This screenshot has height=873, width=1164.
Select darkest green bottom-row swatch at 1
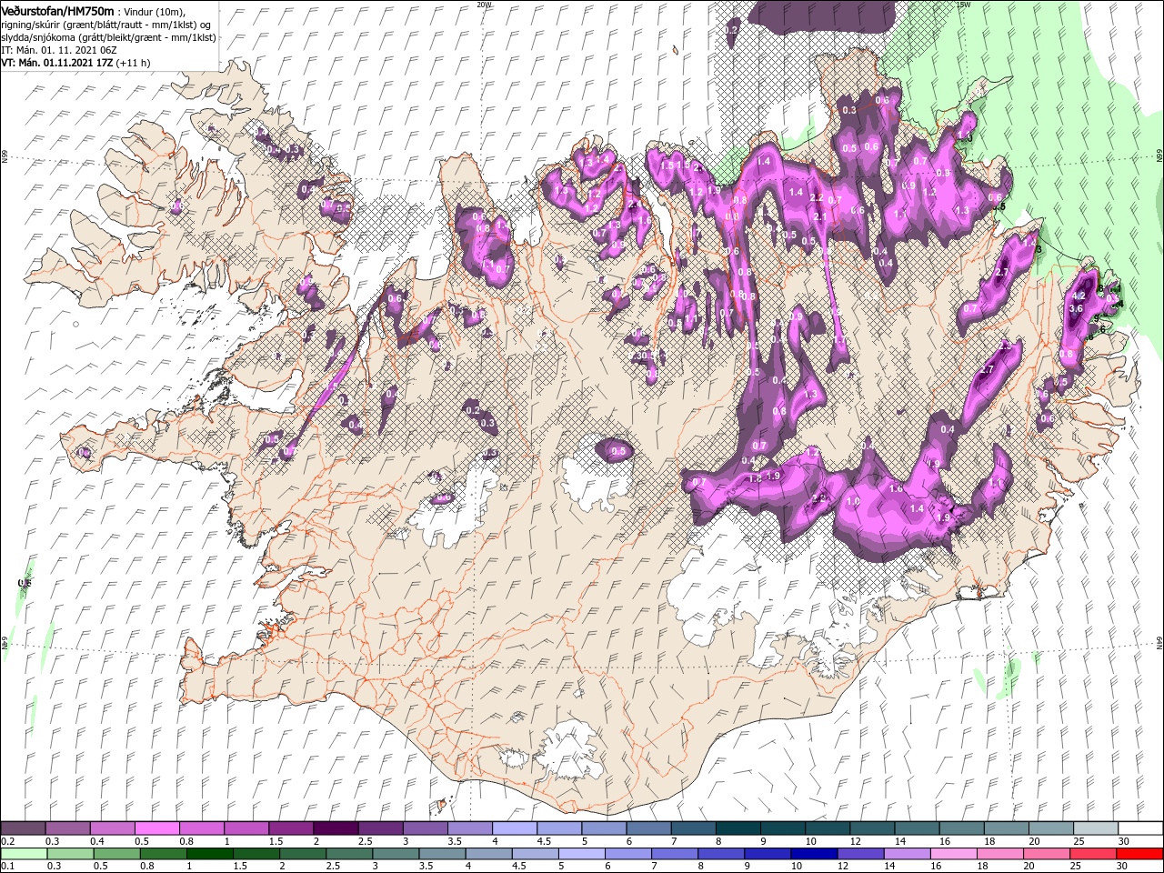[x=209, y=854]
